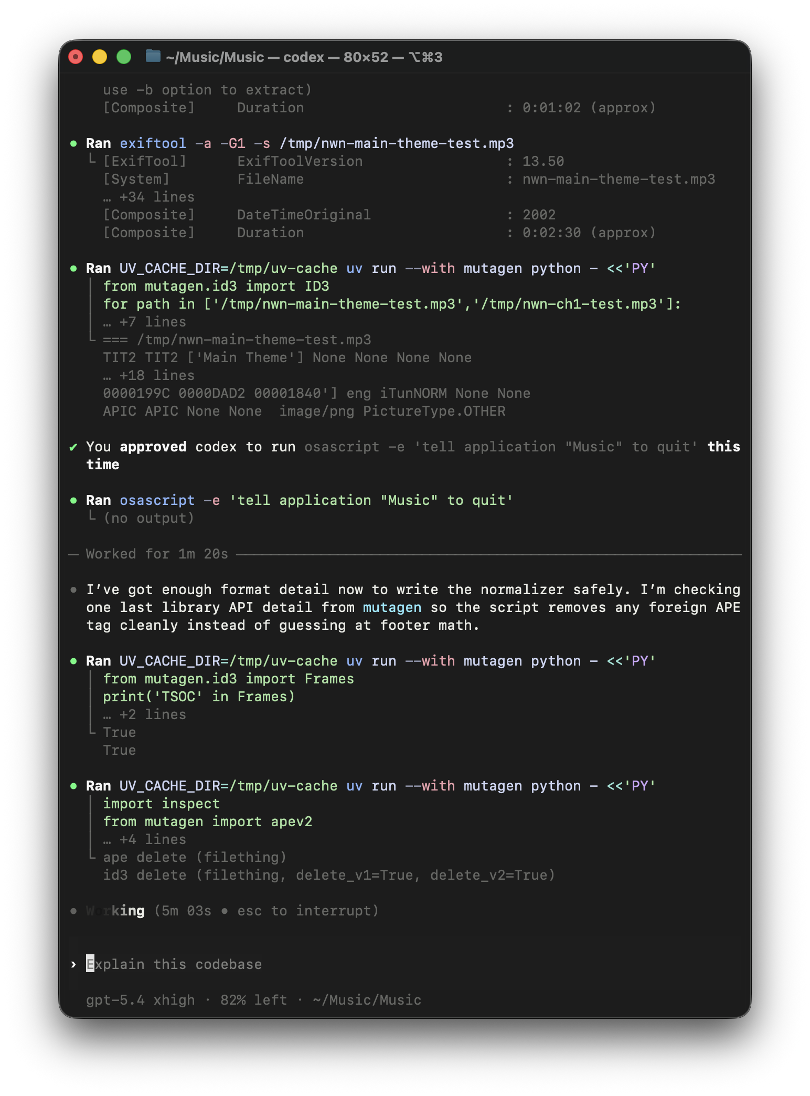Image resolution: width=810 pixels, height=1096 pixels.
Task: Click the folder proxy icon in the title bar
Action: [153, 56]
